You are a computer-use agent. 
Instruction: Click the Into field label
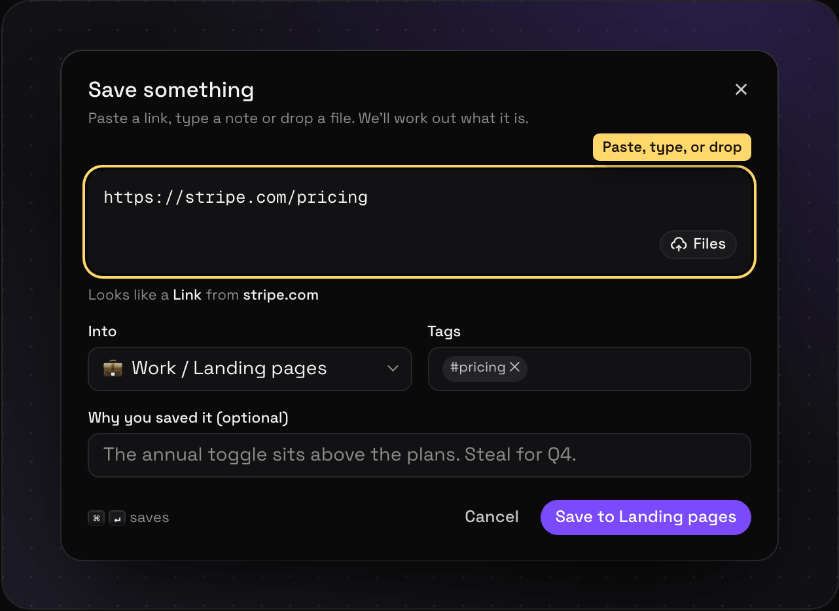coord(102,332)
